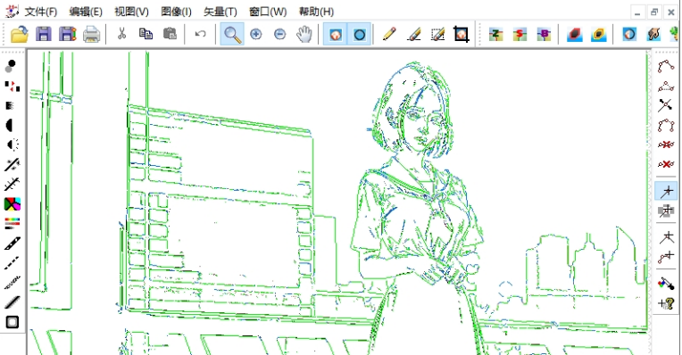Select the draw polyline nodes tool
Image resolution: width=682 pixels, height=355 pixels.
(x=665, y=66)
